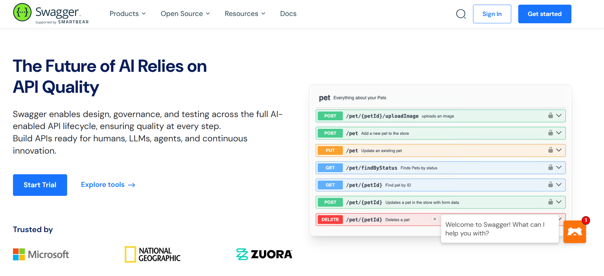
Task: Open the Products dropdown menu
Action: coord(128,14)
